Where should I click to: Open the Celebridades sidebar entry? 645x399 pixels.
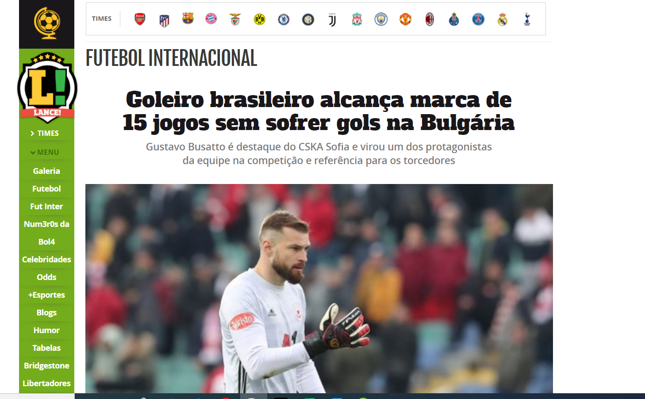[x=46, y=259]
